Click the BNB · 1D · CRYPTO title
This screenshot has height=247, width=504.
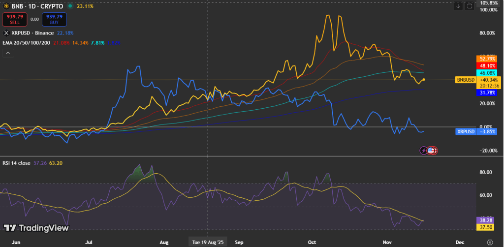[x=37, y=6]
